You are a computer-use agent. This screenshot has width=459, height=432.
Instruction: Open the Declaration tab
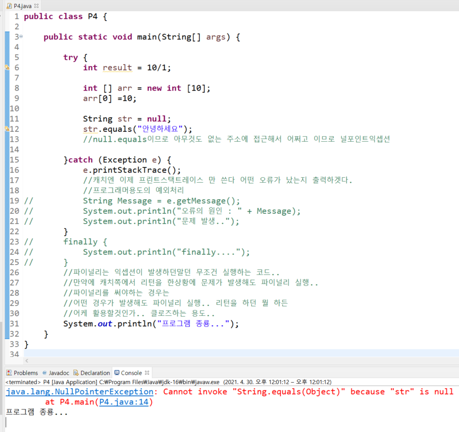click(x=91, y=373)
